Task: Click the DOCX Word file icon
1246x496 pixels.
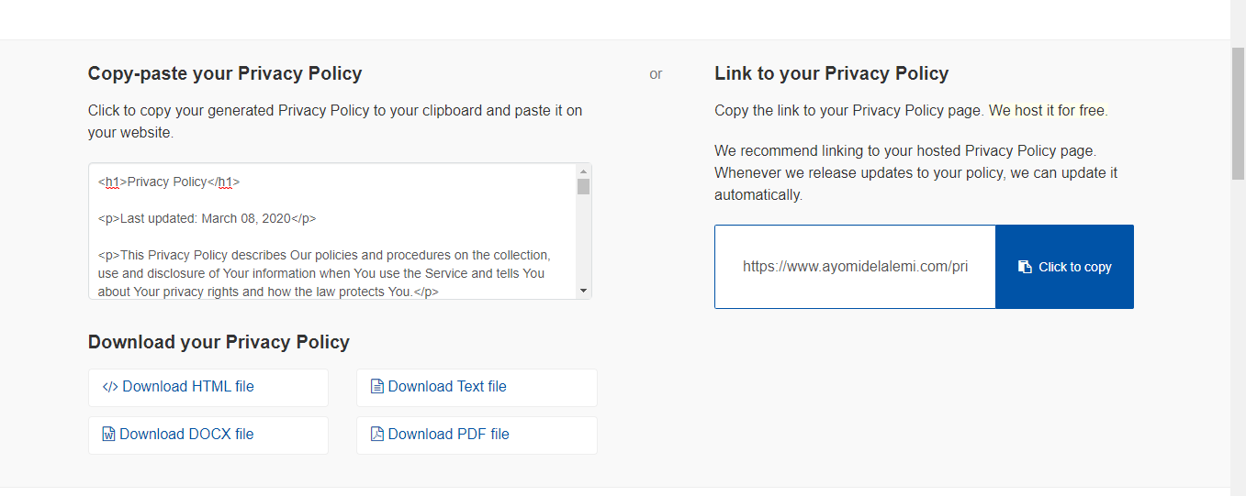Action: (108, 435)
